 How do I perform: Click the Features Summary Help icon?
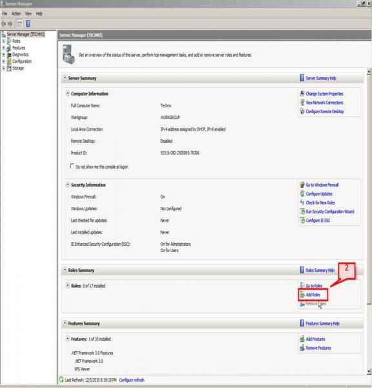(x=302, y=323)
